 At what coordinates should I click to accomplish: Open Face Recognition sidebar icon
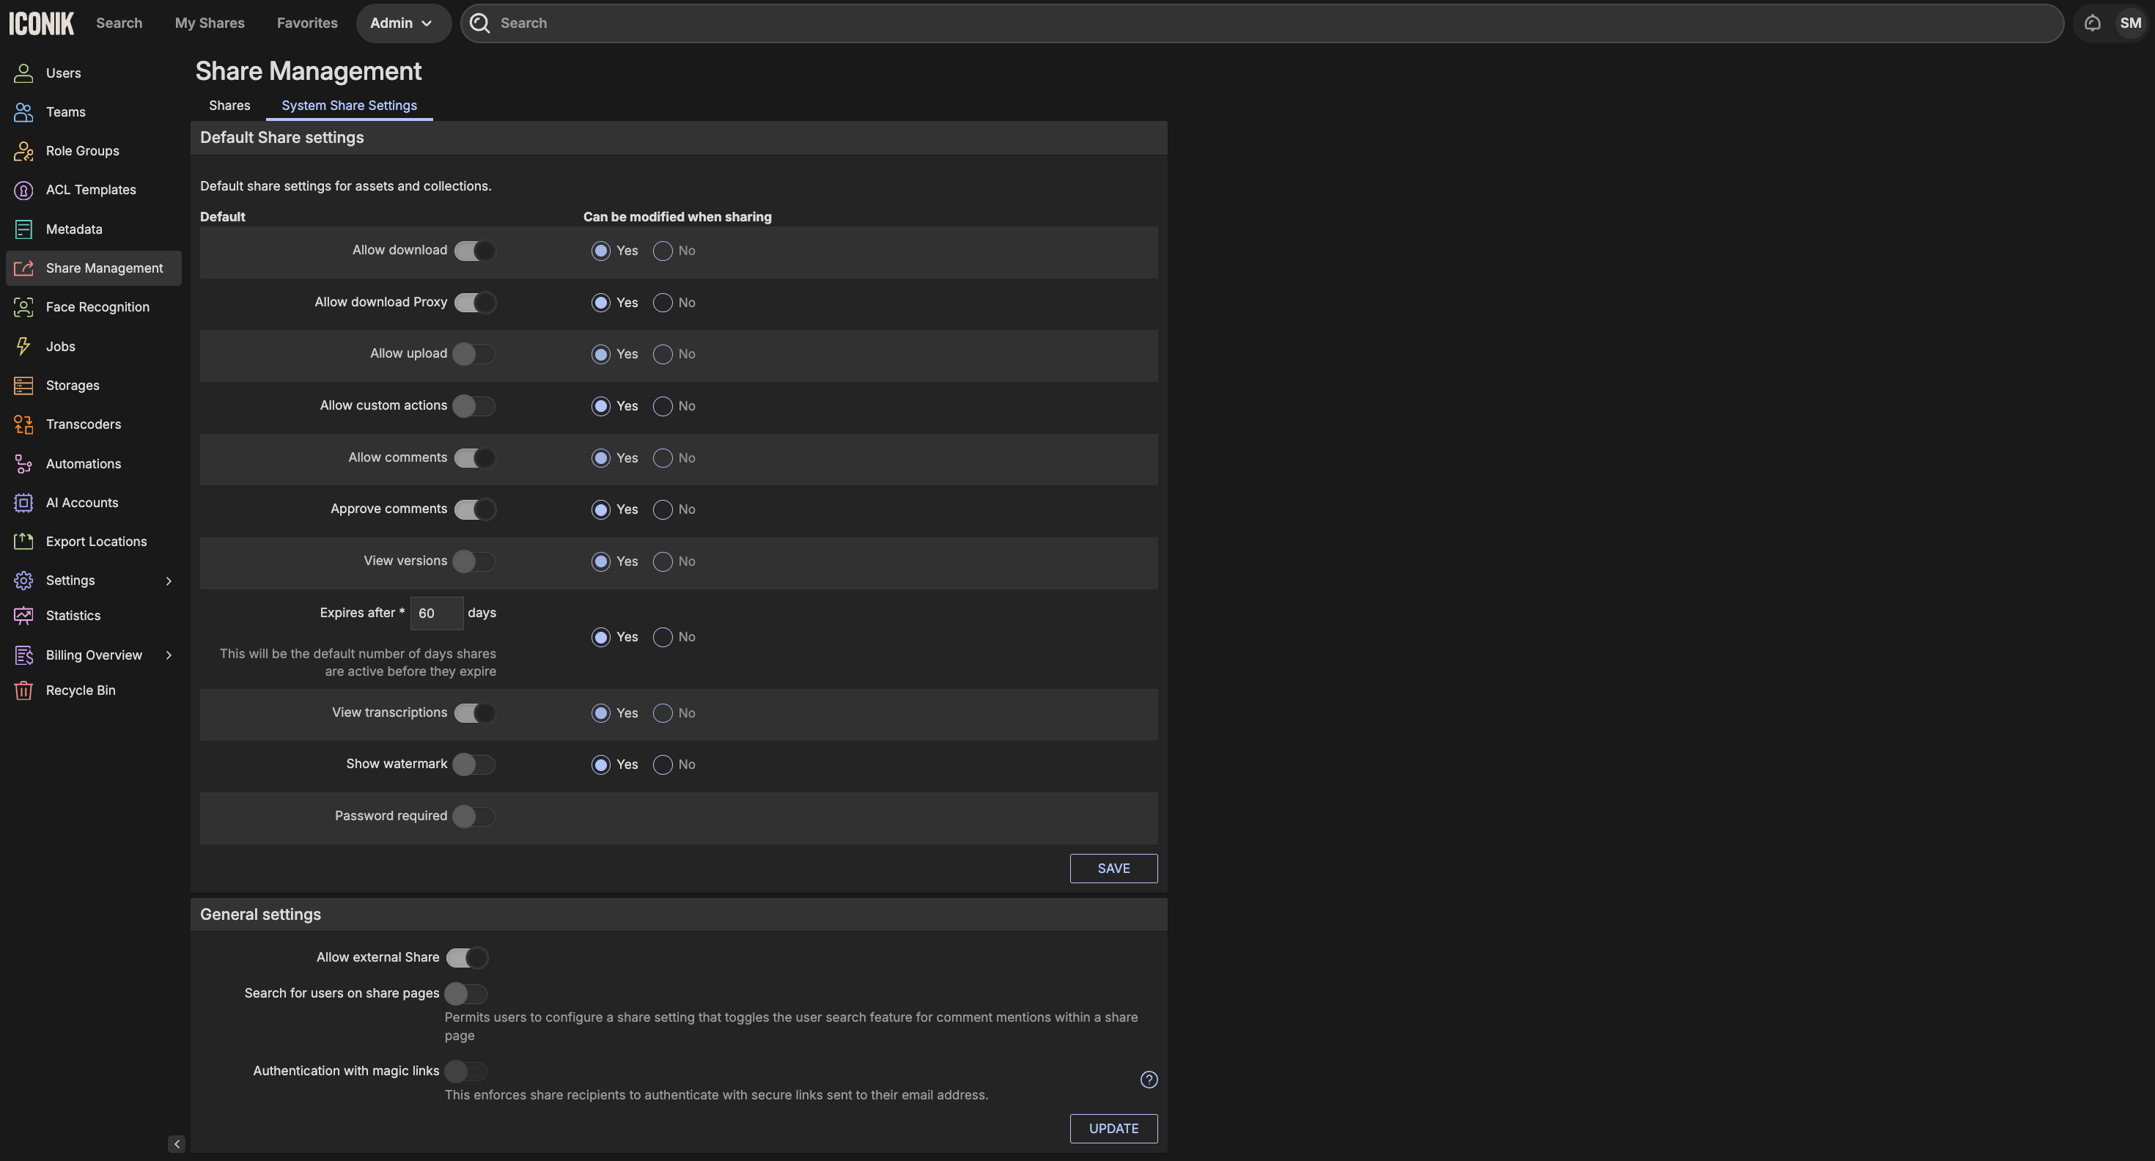point(23,307)
